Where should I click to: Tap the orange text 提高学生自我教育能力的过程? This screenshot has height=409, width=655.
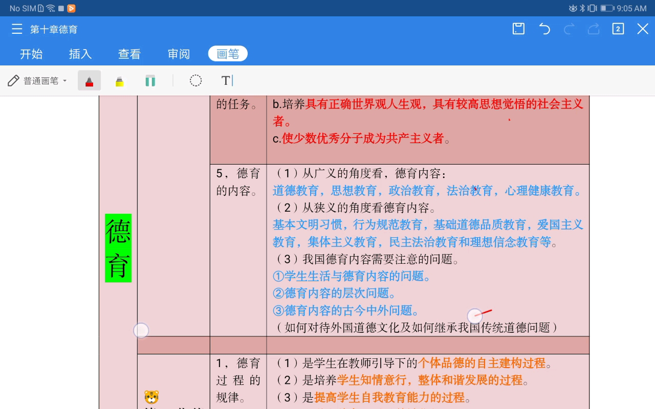(389, 397)
